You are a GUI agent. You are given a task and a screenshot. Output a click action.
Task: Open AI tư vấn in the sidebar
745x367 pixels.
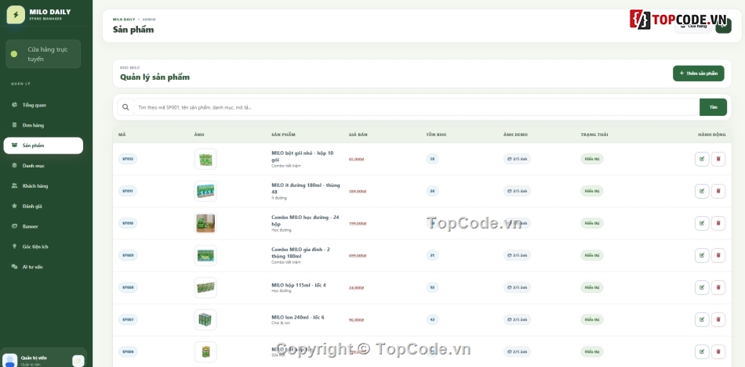pos(43,267)
